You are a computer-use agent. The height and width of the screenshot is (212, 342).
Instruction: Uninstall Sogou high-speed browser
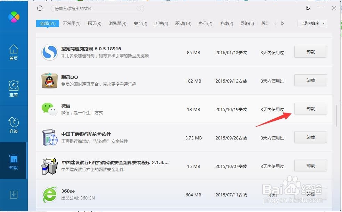pos(311,52)
